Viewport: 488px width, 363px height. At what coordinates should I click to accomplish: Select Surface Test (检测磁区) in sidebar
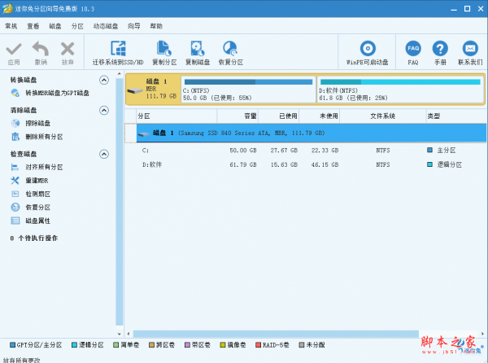[x=37, y=194]
